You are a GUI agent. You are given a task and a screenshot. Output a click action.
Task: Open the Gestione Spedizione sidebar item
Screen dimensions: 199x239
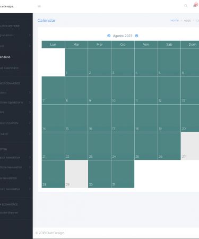tap(12, 103)
